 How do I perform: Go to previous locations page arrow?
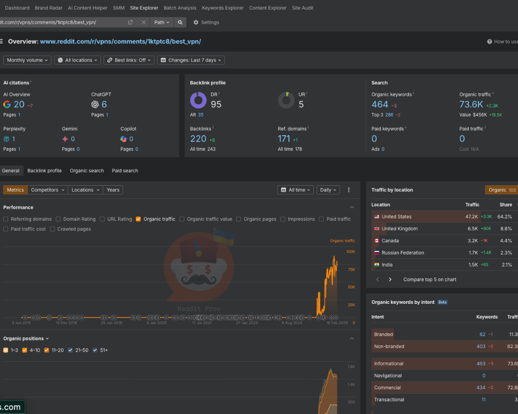click(x=378, y=279)
